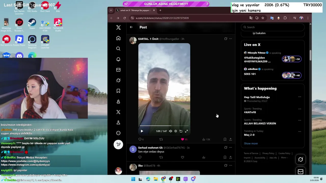Play the video in the tweet
The image size is (326, 183).
click(142, 131)
